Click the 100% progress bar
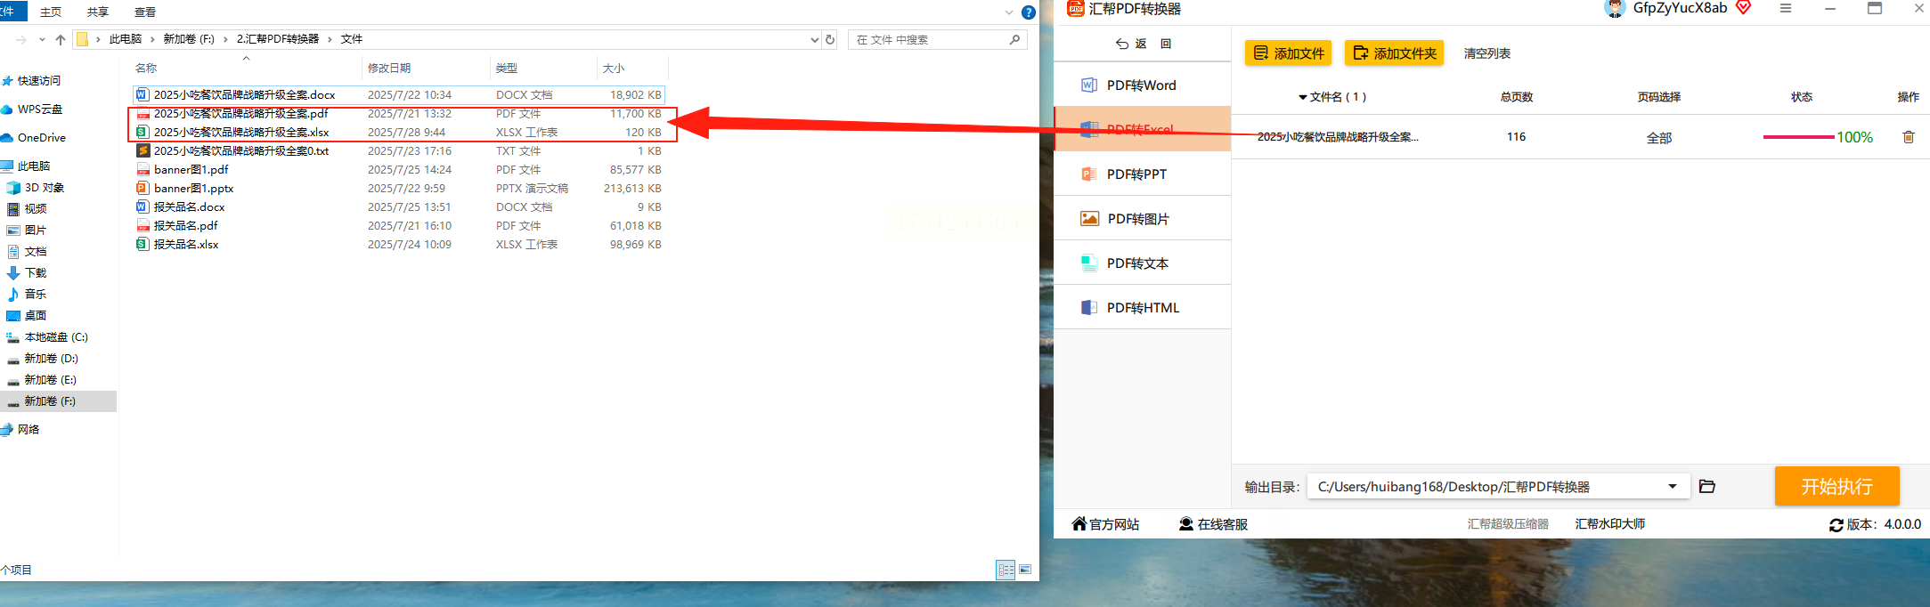This screenshot has width=1930, height=607. click(1798, 137)
